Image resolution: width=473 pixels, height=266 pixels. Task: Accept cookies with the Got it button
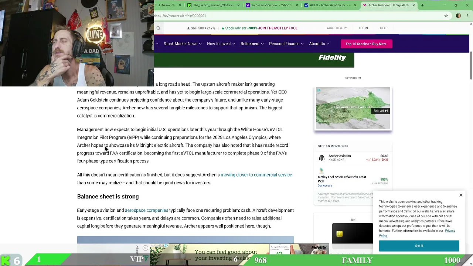419,246
